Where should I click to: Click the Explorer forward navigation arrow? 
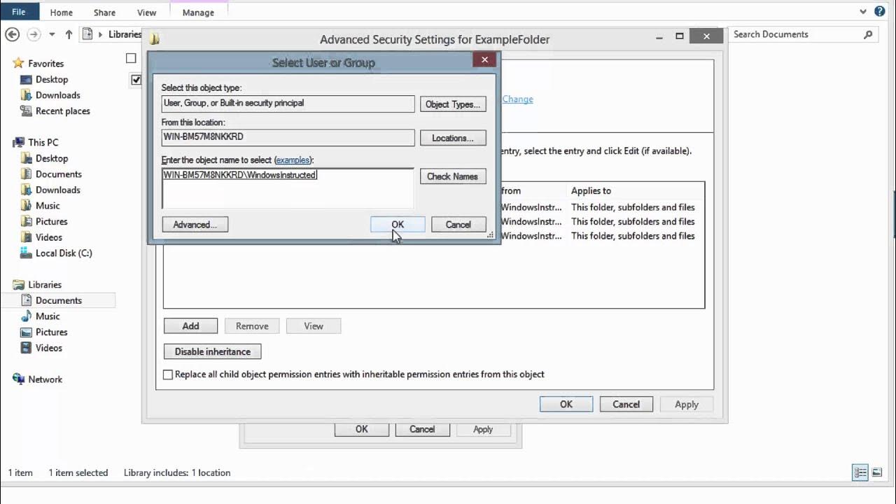[x=33, y=34]
